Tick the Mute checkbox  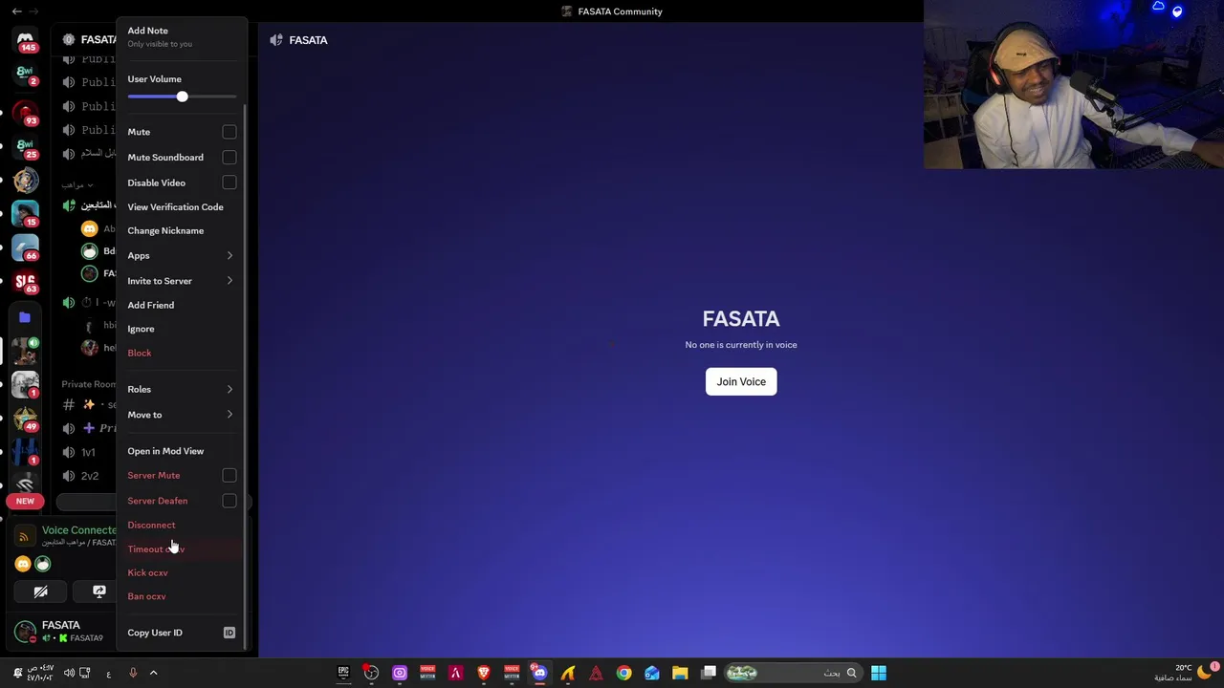[x=229, y=132]
